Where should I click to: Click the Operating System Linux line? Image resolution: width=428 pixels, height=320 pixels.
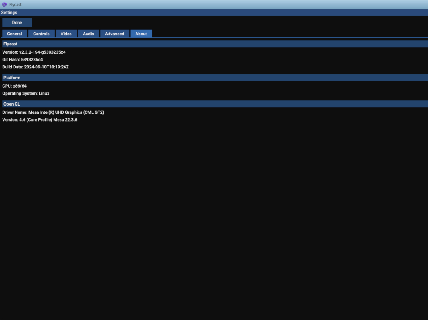click(26, 93)
